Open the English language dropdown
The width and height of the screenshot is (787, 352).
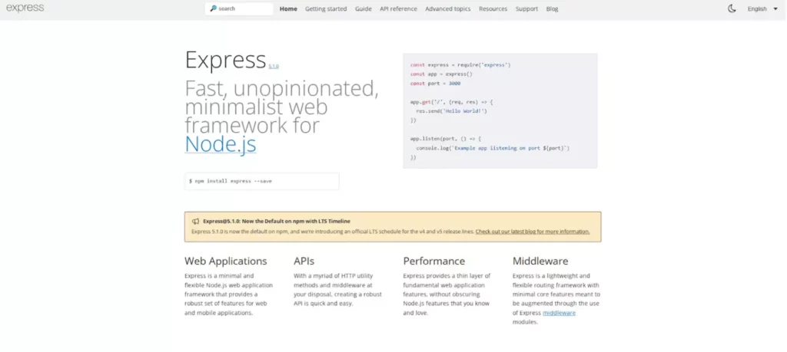pyautogui.click(x=762, y=8)
